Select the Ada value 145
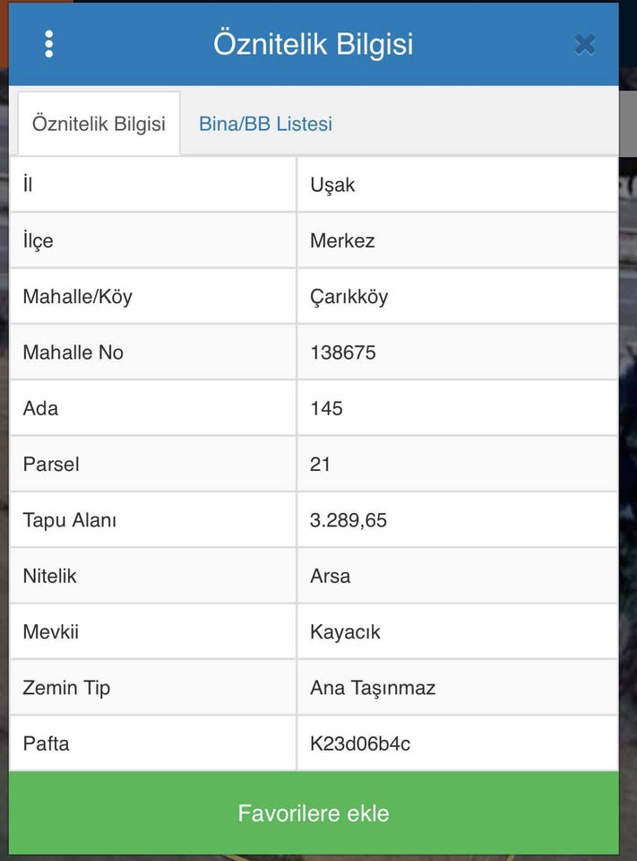The image size is (637, 861). click(326, 408)
